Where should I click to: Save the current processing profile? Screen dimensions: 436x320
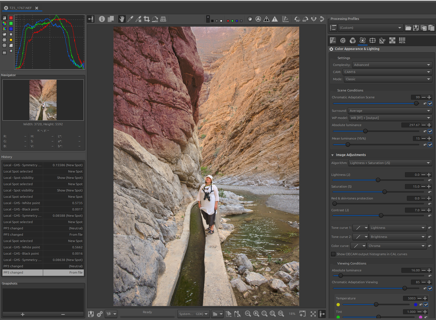(416, 28)
